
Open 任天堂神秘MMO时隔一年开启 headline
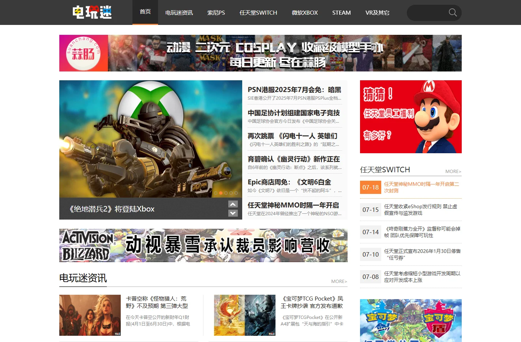293,205
